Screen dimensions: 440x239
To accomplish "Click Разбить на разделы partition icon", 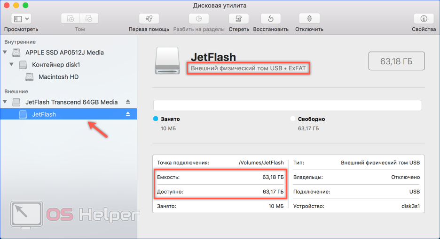I will coord(199,19).
